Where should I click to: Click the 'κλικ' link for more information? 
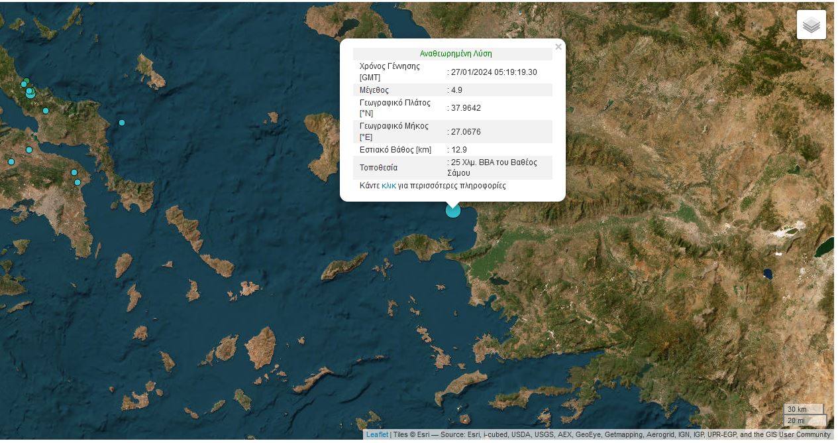[388, 186]
